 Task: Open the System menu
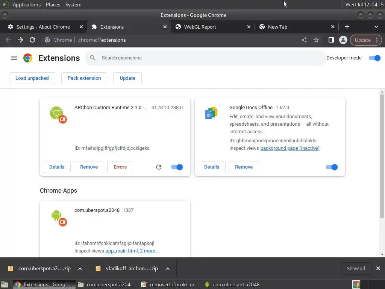click(x=73, y=5)
